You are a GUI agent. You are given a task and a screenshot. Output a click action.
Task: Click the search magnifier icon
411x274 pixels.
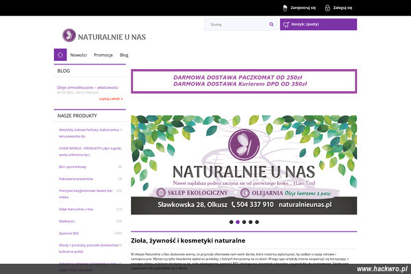click(271, 25)
